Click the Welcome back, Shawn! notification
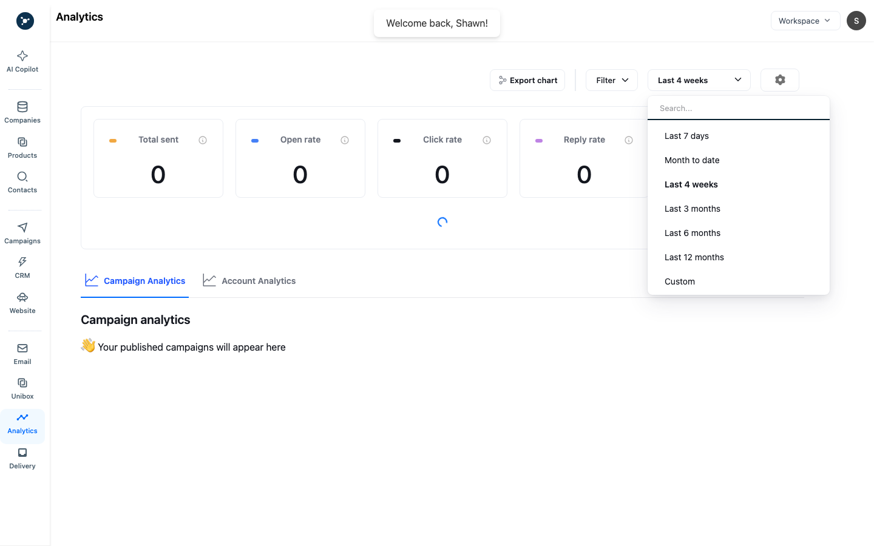This screenshot has height=546, width=874. pos(437,23)
